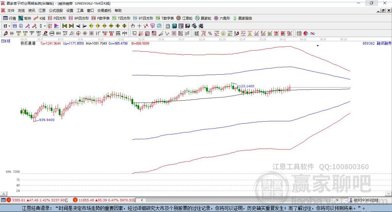The height and width of the screenshot is (212, 392).
Task: Select the zigzag wave line tool
Action: click(x=167, y=34)
